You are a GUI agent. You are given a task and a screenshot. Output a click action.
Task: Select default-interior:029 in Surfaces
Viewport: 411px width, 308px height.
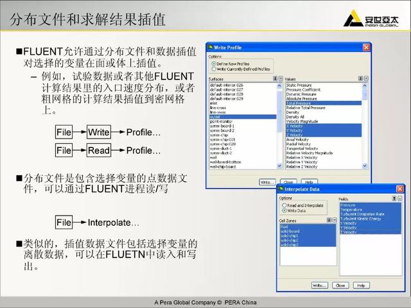click(x=243, y=99)
